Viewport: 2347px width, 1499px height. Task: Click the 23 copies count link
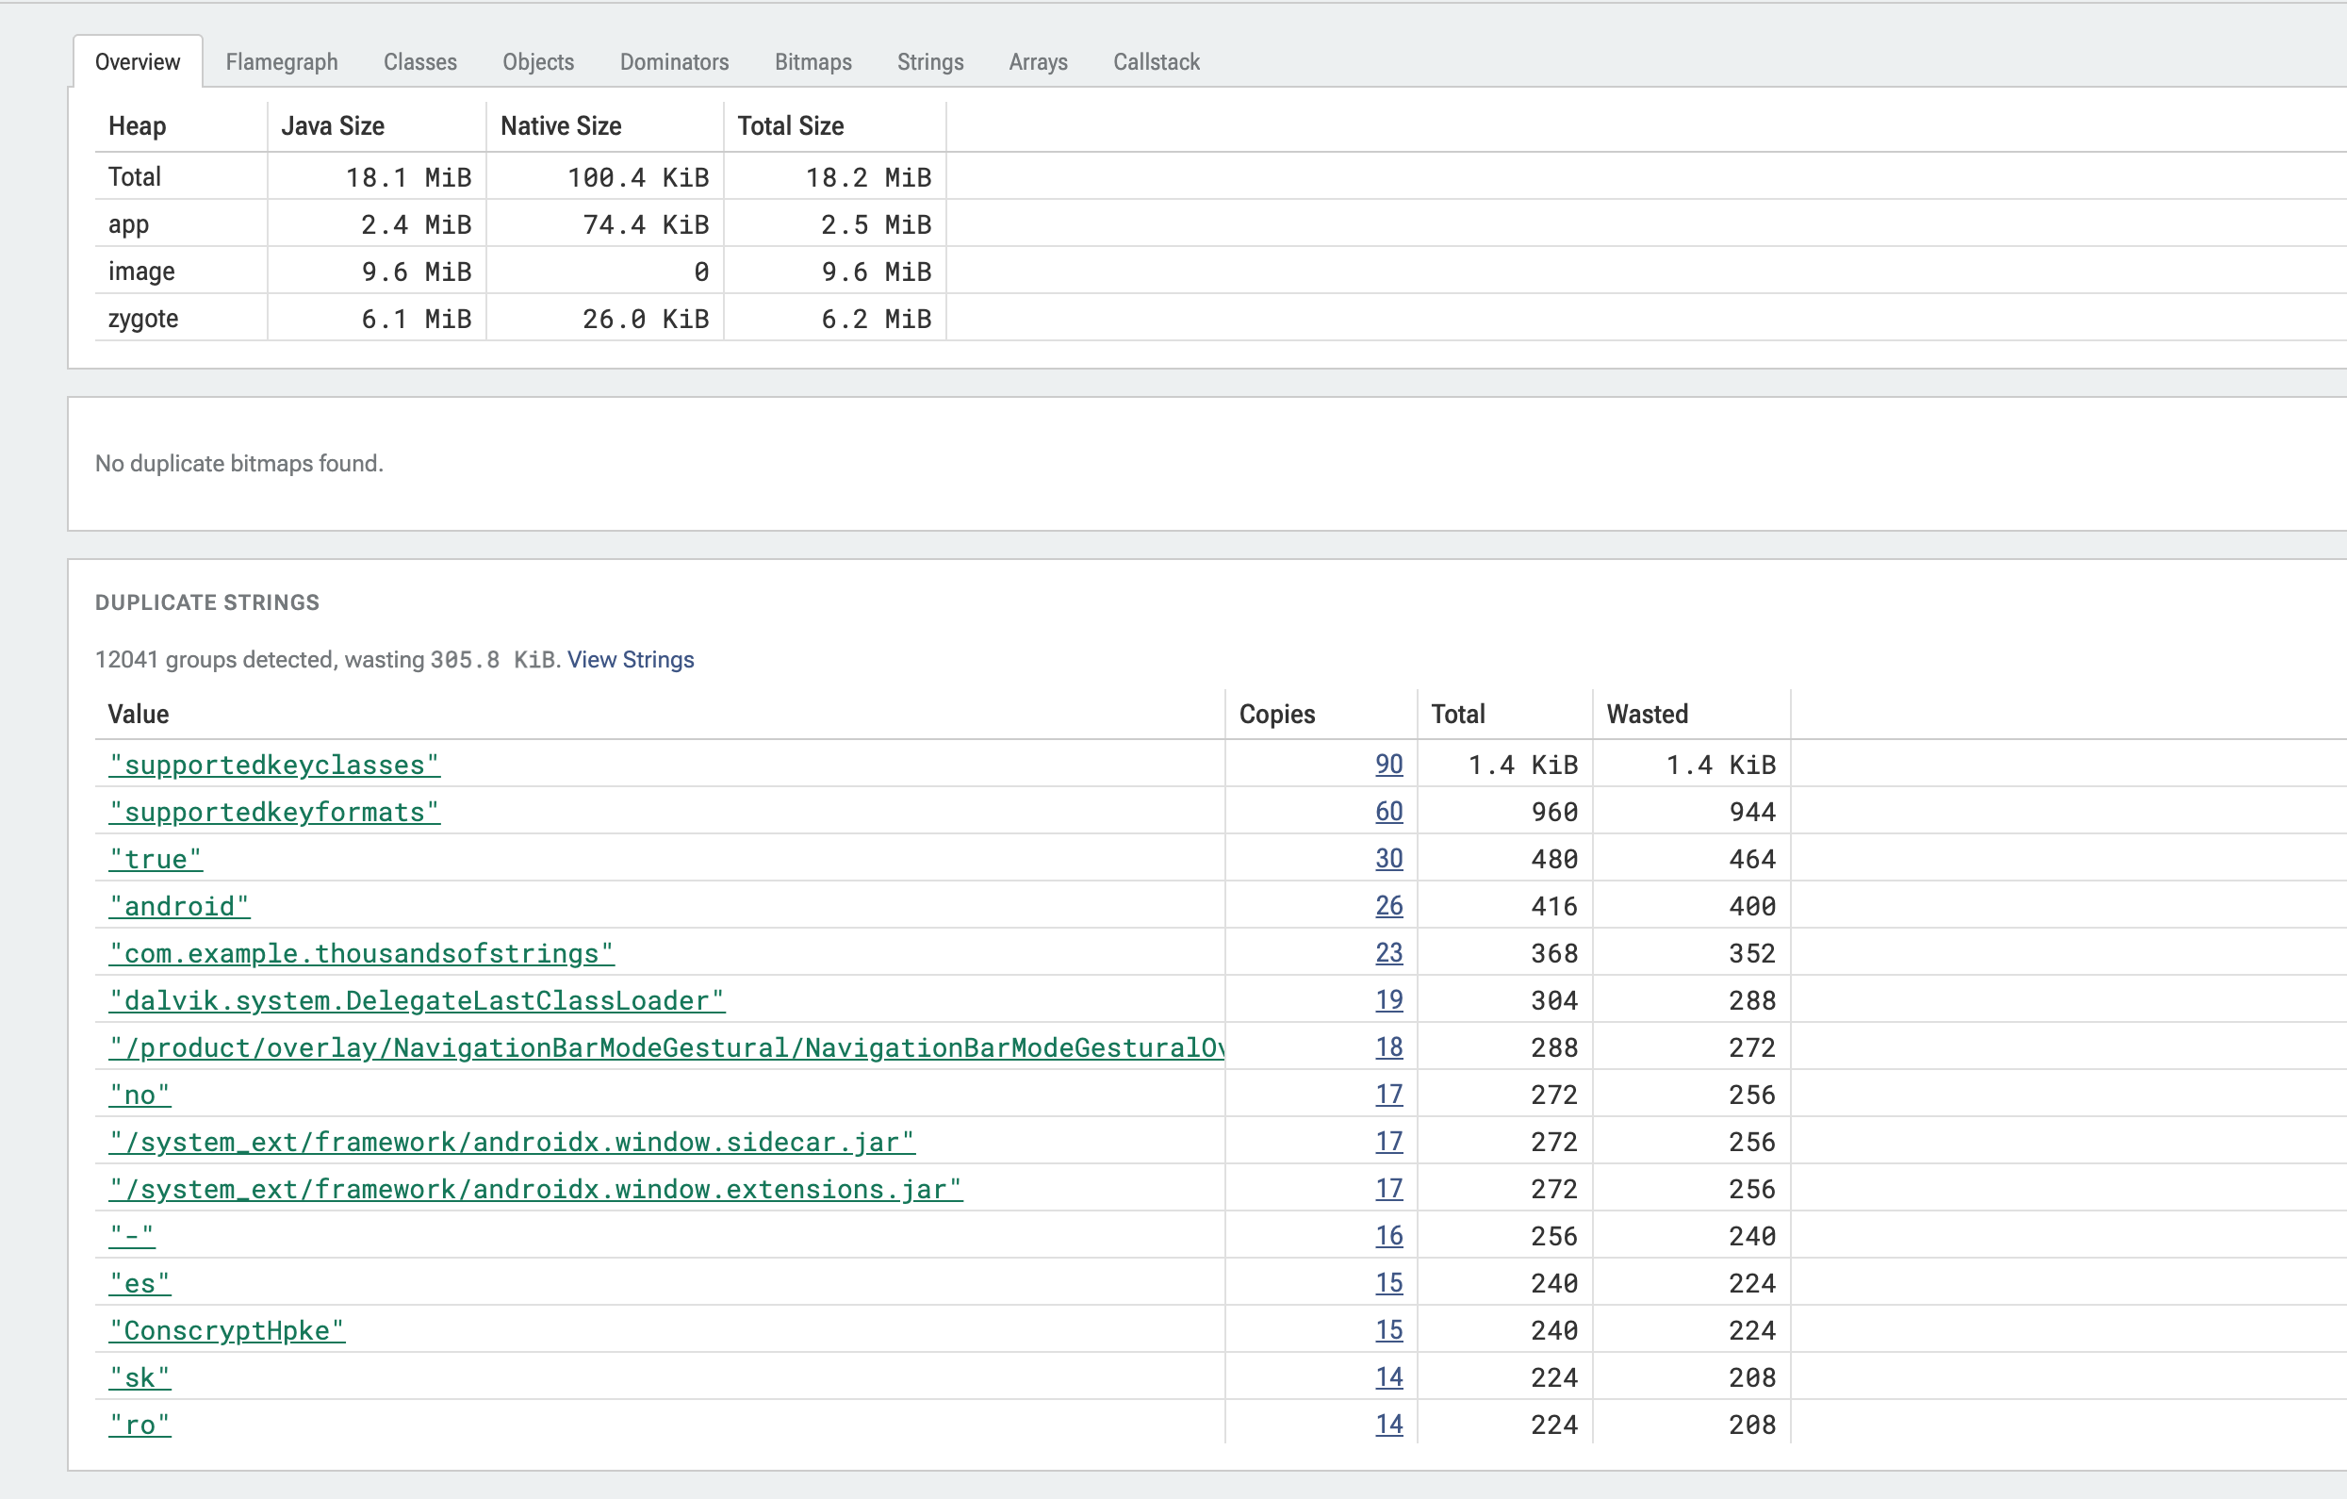(1389, 952)
